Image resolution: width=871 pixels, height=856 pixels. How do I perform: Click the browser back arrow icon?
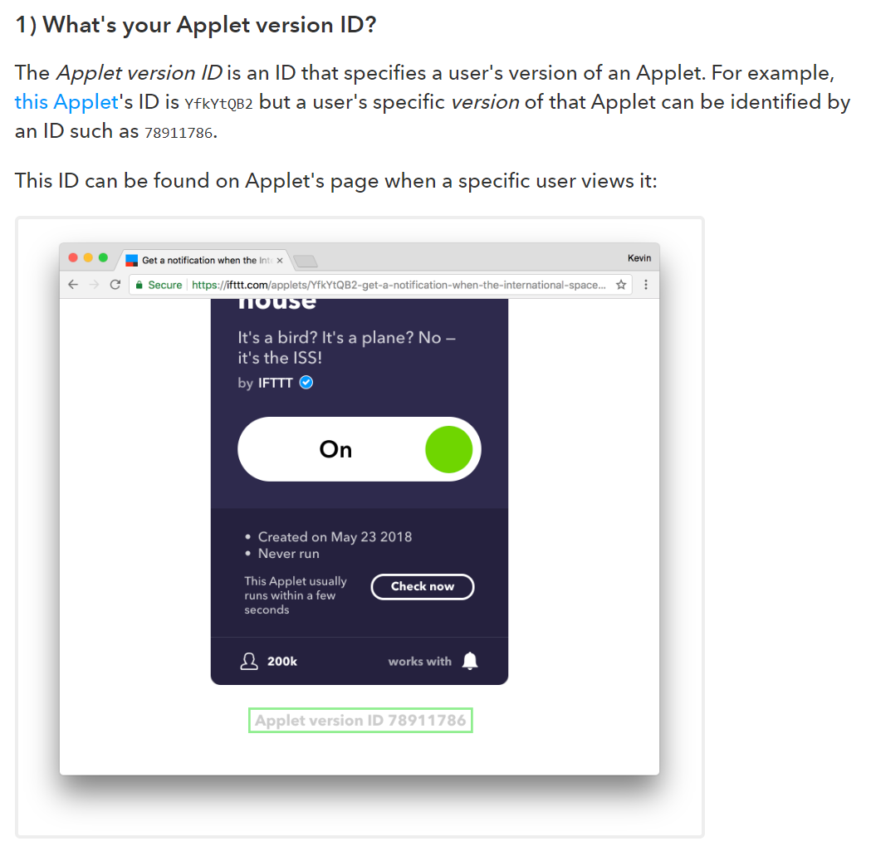(x=73, y=285)
